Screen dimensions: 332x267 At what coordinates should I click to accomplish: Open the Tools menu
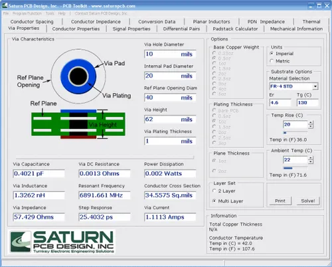pyautogui.click(x=50, y=13)
